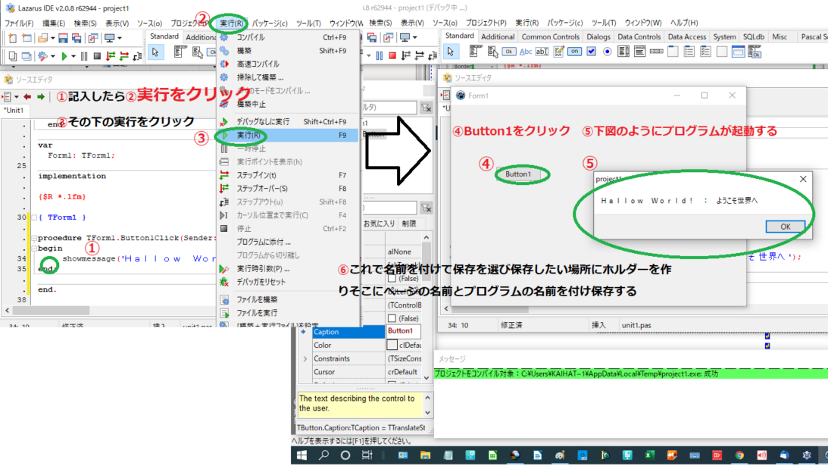Click the selection pointer tool in right palette
Image resolution: width=828 pixels, height=466 pixels.
click(451, 52)
